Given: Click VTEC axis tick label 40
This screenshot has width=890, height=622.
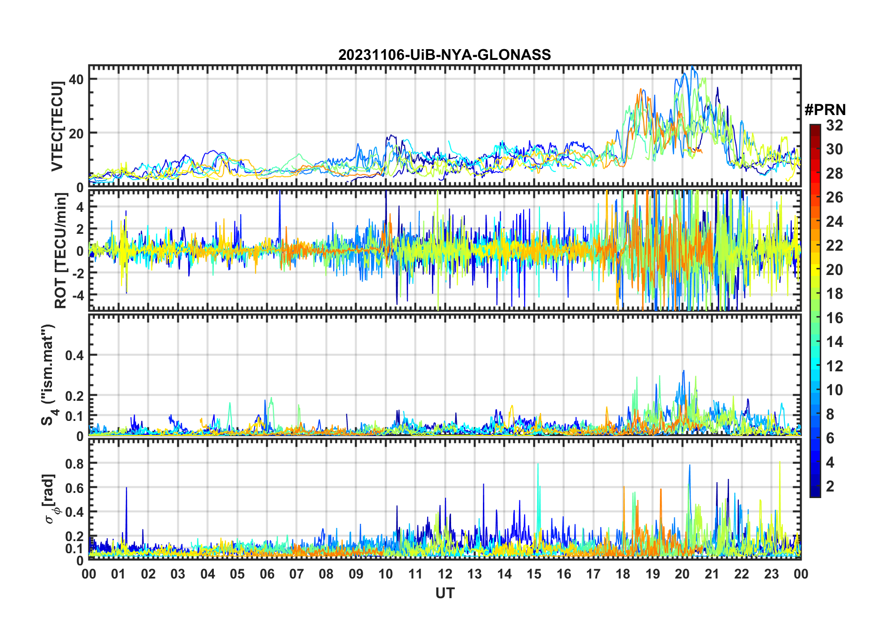Looking at the screenshot, I should [x=76, y=79].
